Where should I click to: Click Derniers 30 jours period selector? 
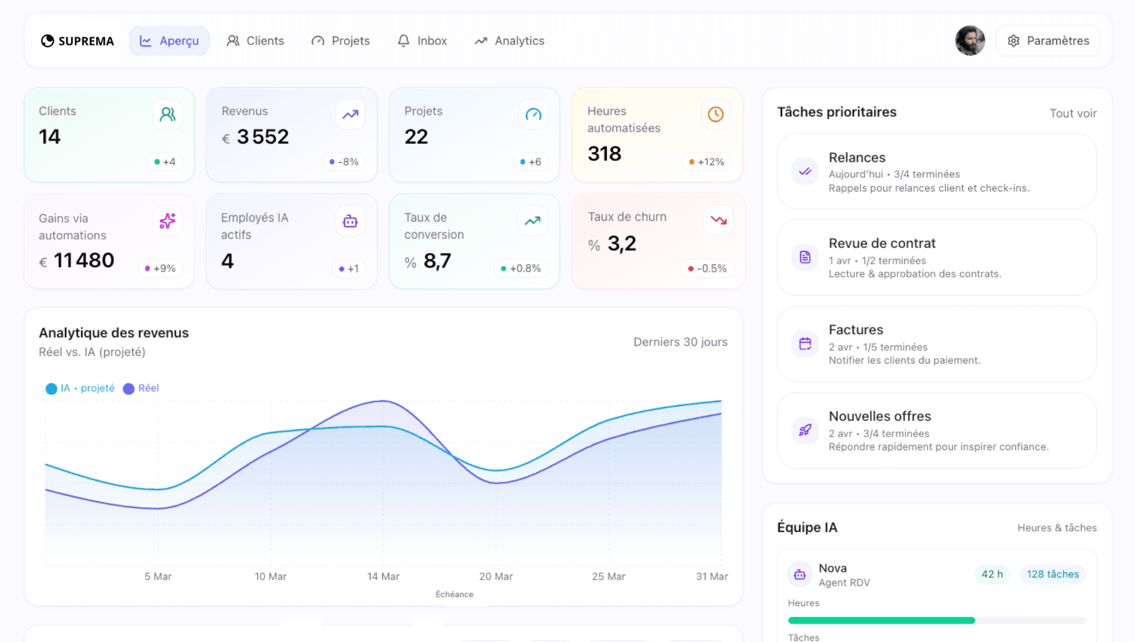680,342
